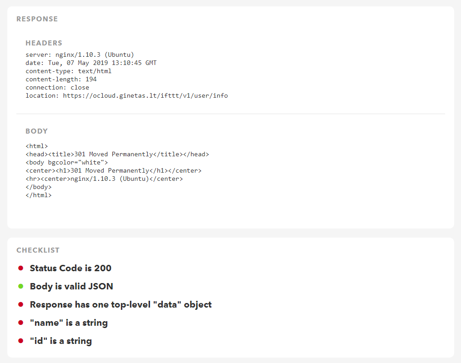The height and width of the screenshot is (363, 461).
Task: Click red dot next to top-level "data" object
Action: [20, 304]
